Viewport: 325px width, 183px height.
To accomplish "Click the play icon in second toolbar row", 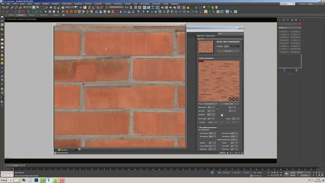I will (46, 12).
